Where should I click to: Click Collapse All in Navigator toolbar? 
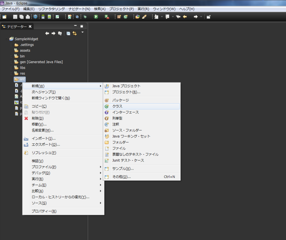click(68, 34)
